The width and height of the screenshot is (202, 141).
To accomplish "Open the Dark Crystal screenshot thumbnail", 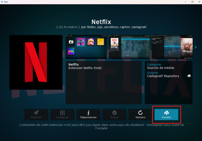I will (x=172, y=47).
